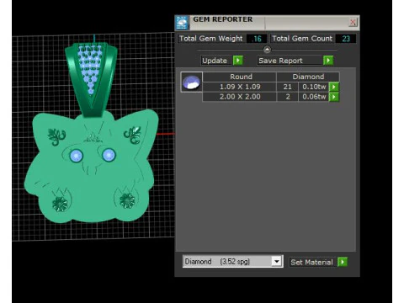Click the green Set Material arrow
This screenshot has width=404, height=303.
pyautogui.click(x=343, y=262)
